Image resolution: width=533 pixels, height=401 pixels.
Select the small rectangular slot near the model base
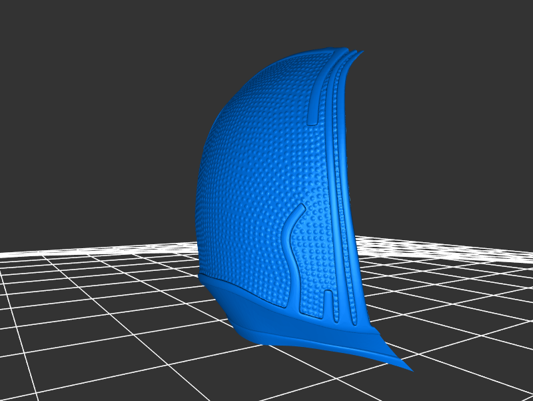(x=328, y=304)
